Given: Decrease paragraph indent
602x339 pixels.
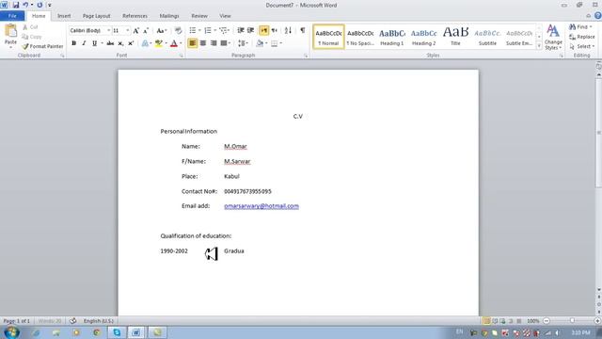Looking at the screenshot, I should (x=241, y=30).
